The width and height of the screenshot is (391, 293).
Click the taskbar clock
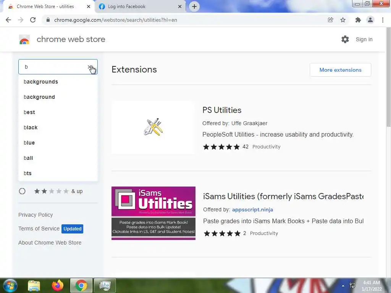click(x=372, y=286)
